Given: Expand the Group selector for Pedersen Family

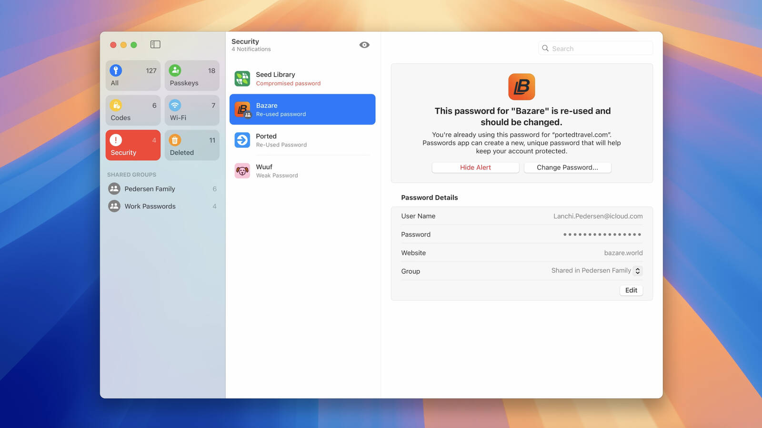Looking at the screenshot, I should click(637, 271).
